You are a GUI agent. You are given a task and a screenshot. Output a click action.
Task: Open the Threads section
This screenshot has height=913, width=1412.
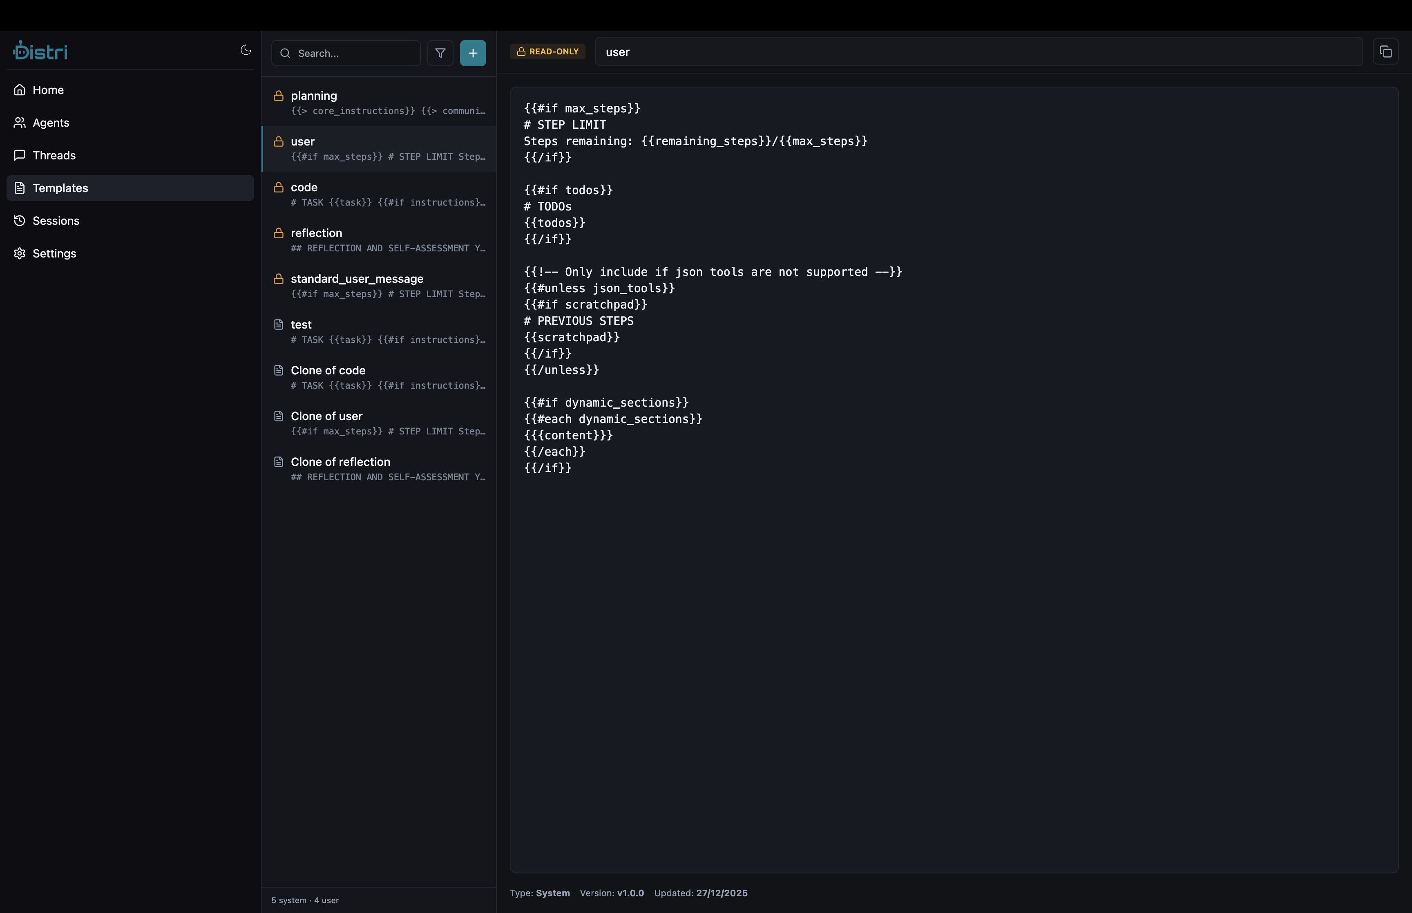click(x=54, y=155)
